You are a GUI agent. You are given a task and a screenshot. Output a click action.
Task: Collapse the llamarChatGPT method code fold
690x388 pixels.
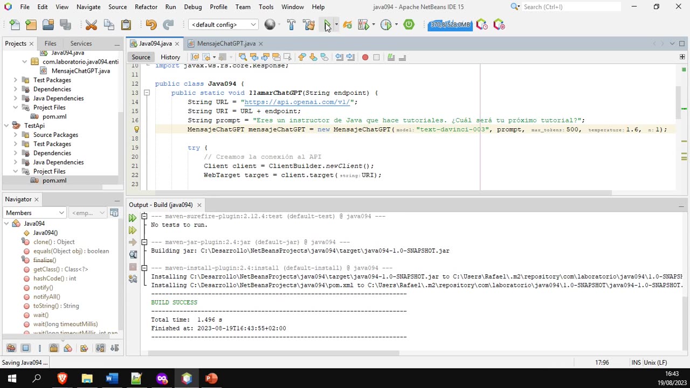(x=147, y=93)
